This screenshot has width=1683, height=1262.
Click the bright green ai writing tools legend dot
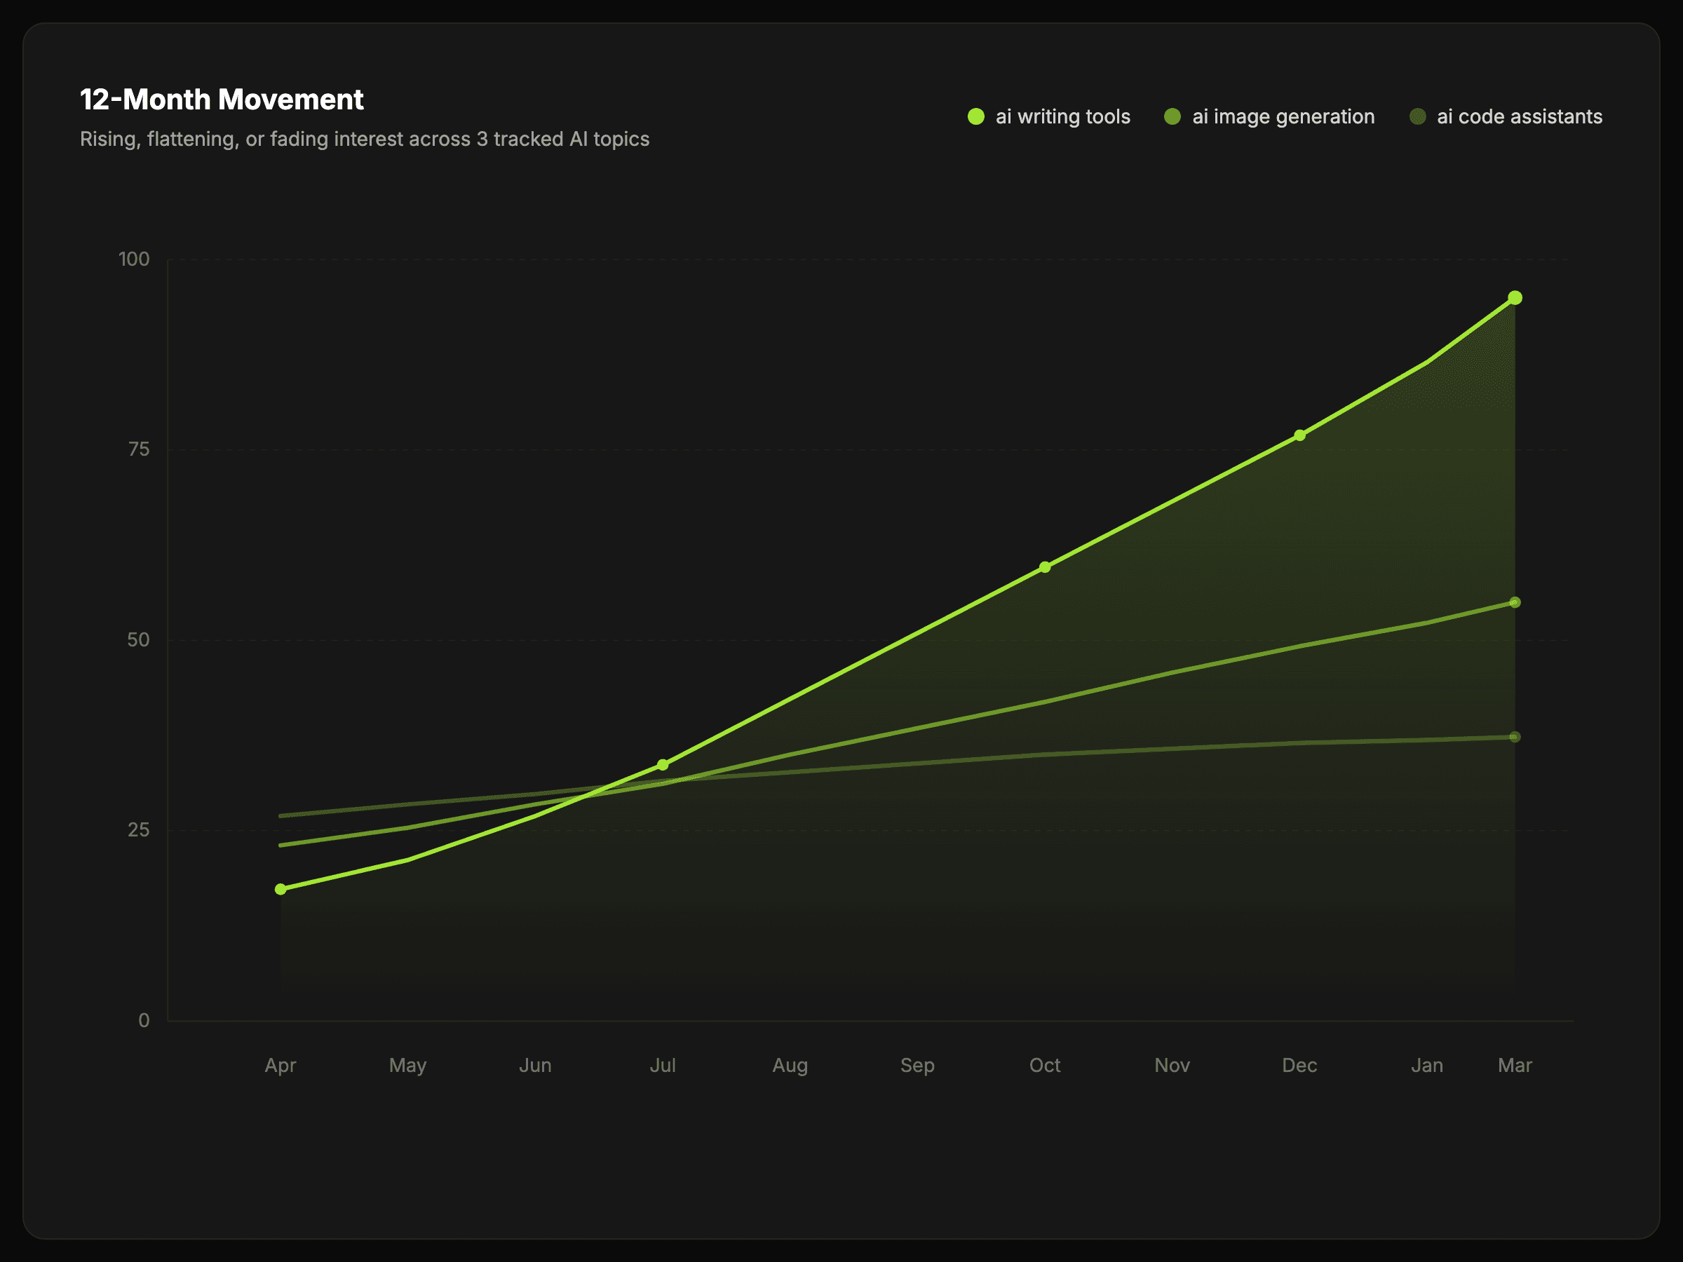pos(975,116)
